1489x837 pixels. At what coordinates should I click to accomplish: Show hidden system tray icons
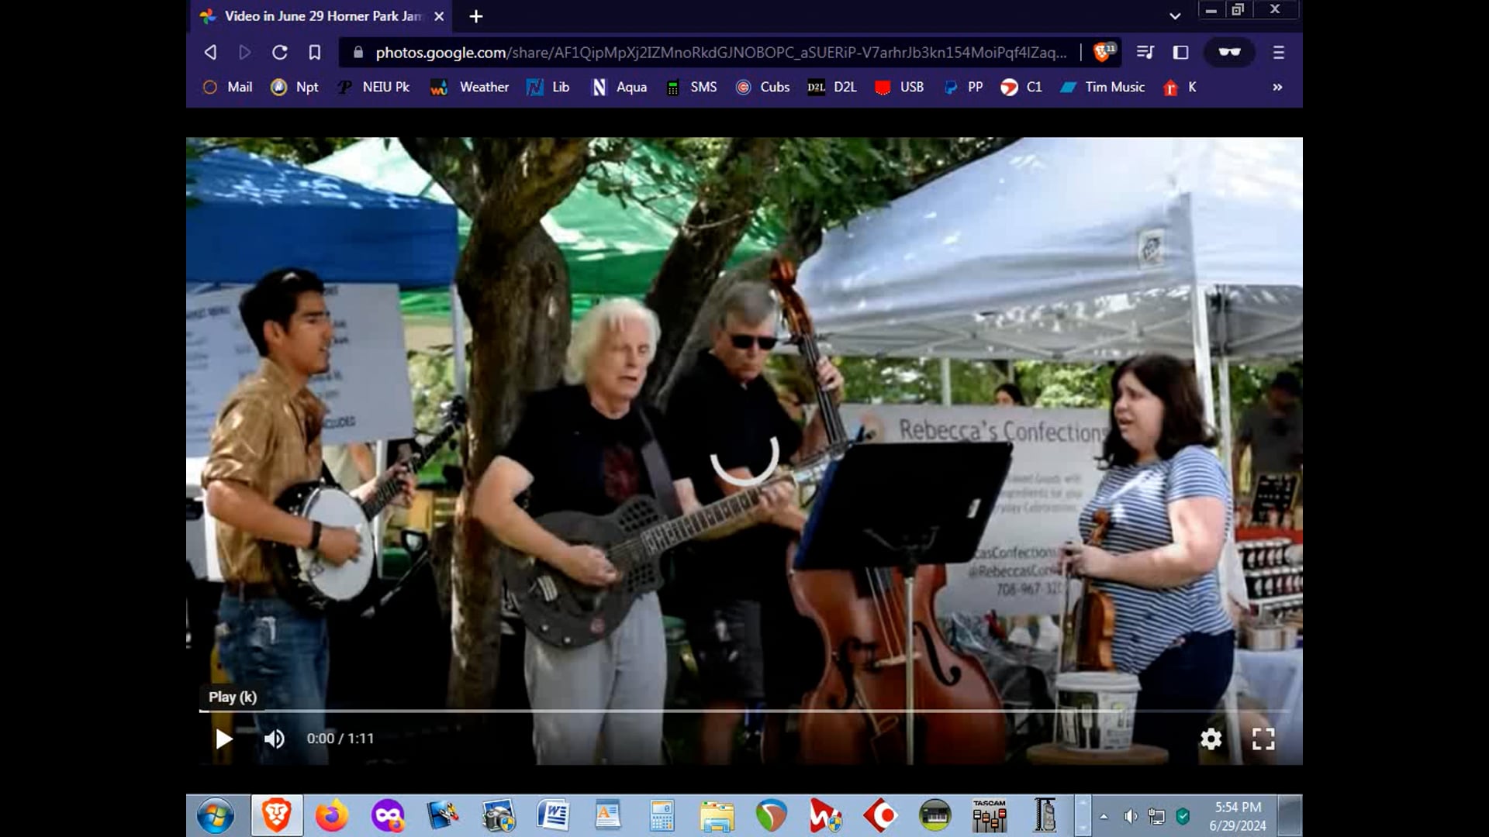pyautogui.click(x=1104, y=816)
